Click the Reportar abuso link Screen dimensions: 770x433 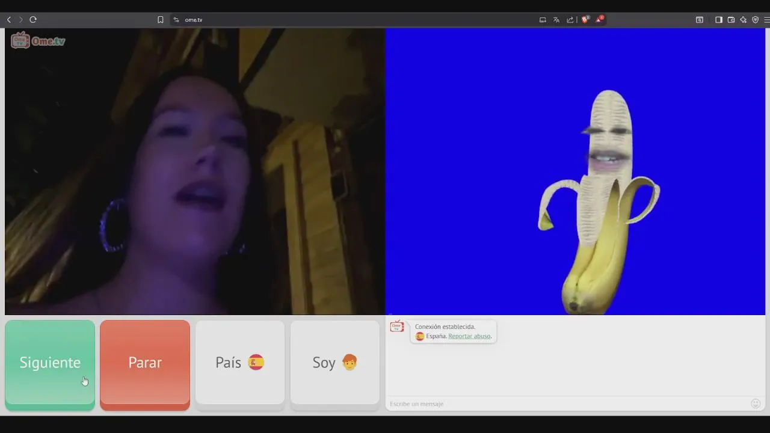[469, 336]
